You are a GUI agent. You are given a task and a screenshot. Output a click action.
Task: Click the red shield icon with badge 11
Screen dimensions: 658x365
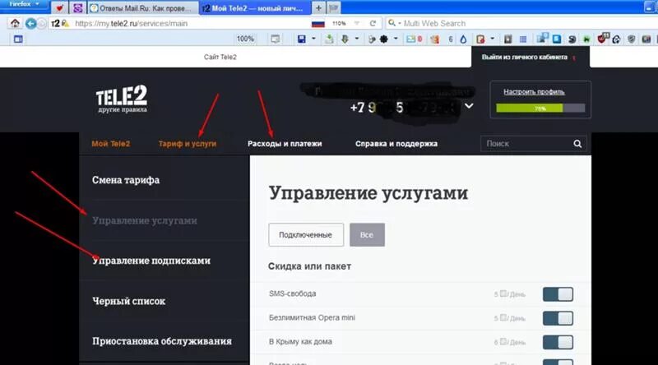pyautogui.click(x=603, y=38)
